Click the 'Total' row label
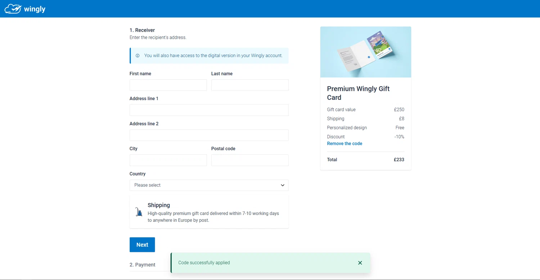 tap(332, 160)
